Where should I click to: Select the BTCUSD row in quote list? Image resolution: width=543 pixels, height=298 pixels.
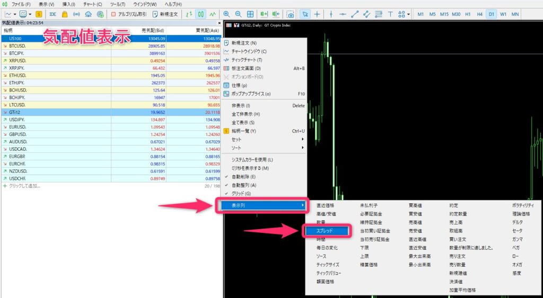53,46
